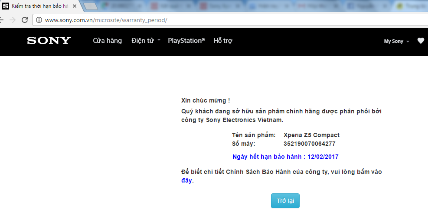428x215 pixels.
Task: Click the Số máy label
Action: click(x=243, y=144)
